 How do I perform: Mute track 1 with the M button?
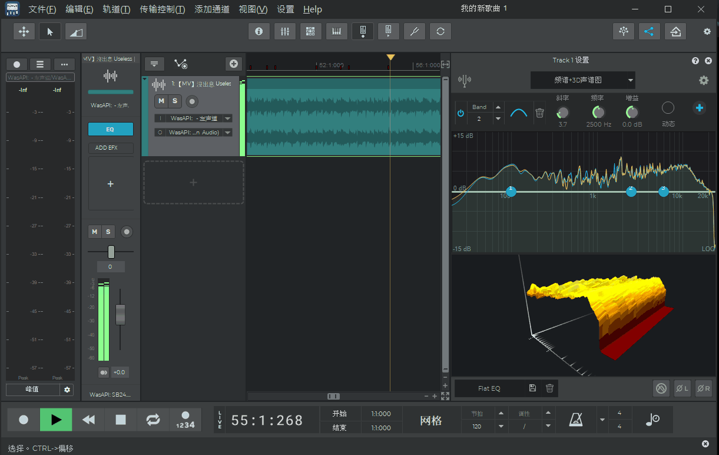(x=161, y=101)
